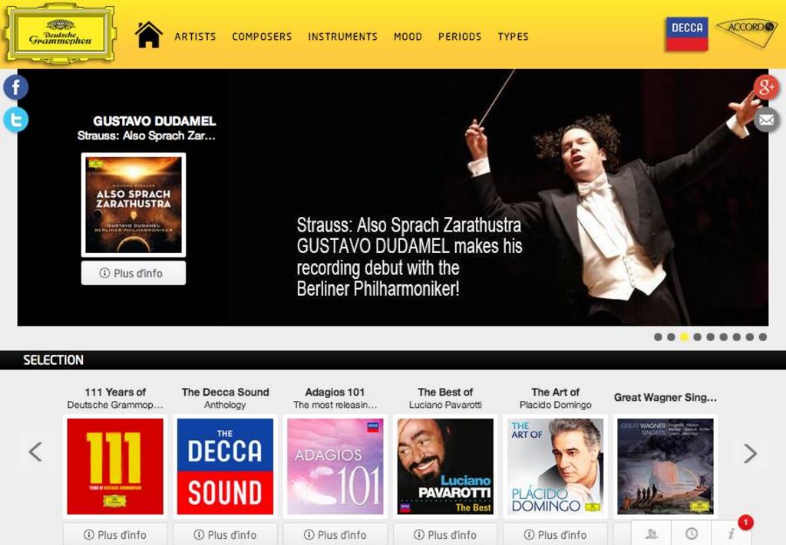Open the Luciano Pavarotti album cover
786x545 pixels.
coord(445,466)
